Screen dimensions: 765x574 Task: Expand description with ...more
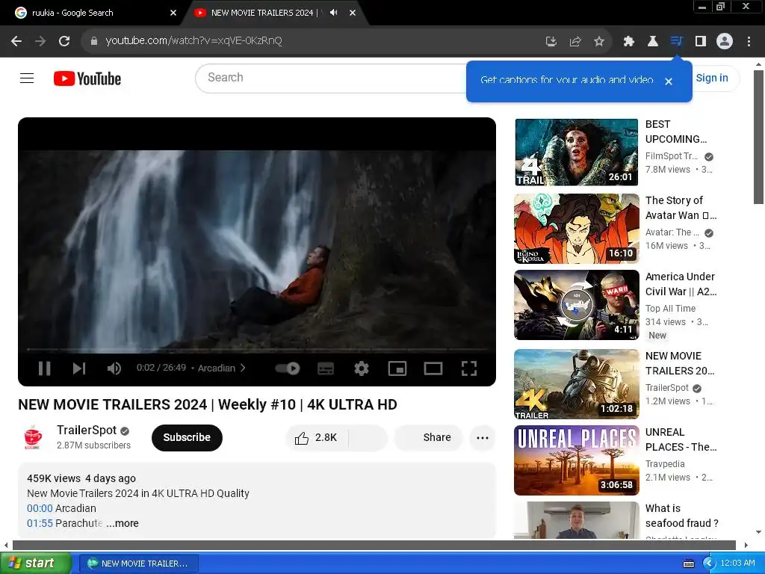click(x=123, y=523)
